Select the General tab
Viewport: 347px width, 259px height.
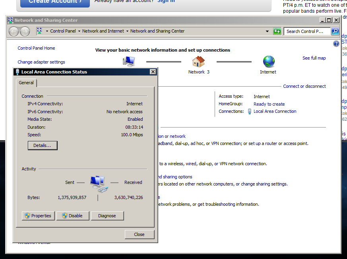26,83
